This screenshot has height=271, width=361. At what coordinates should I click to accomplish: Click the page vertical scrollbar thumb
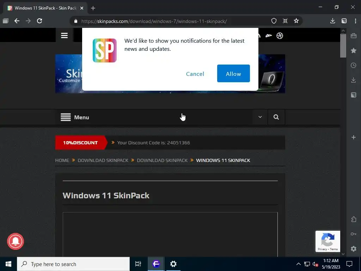click(343, 46)
